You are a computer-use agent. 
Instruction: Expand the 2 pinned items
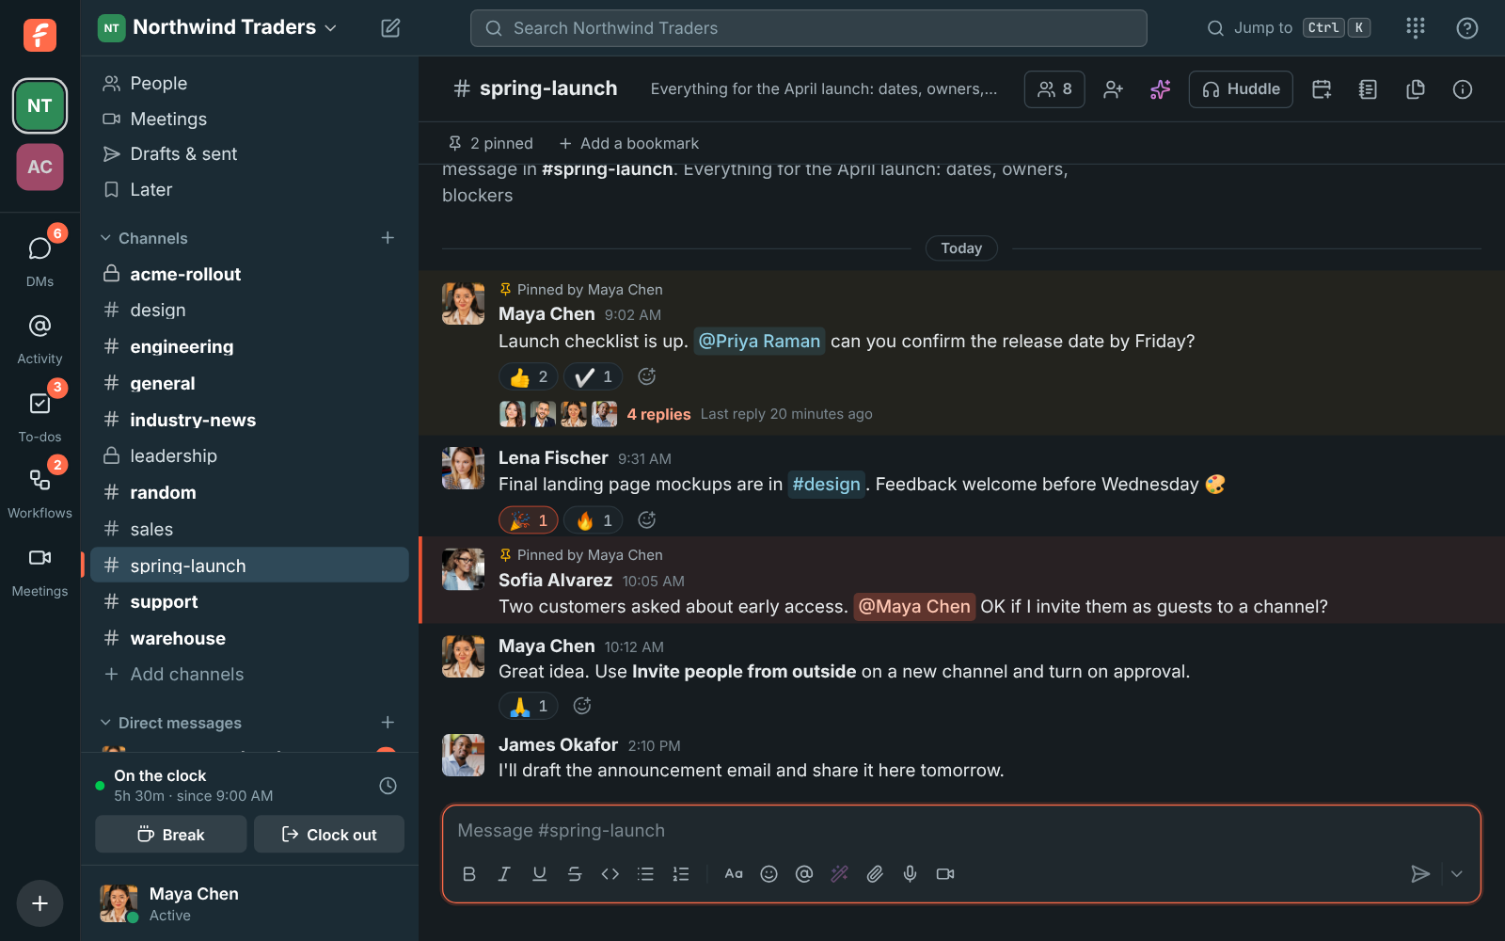coord(490,143)
